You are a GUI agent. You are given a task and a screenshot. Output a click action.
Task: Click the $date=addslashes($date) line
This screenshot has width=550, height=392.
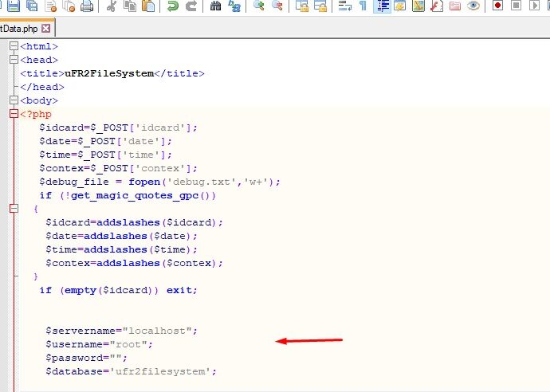point(122,236)
